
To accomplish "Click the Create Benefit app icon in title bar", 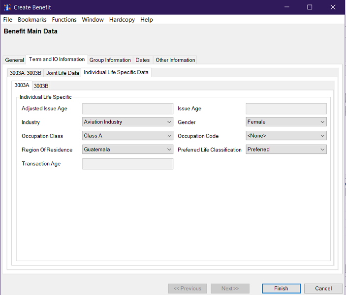I will [x=7, y=7].
